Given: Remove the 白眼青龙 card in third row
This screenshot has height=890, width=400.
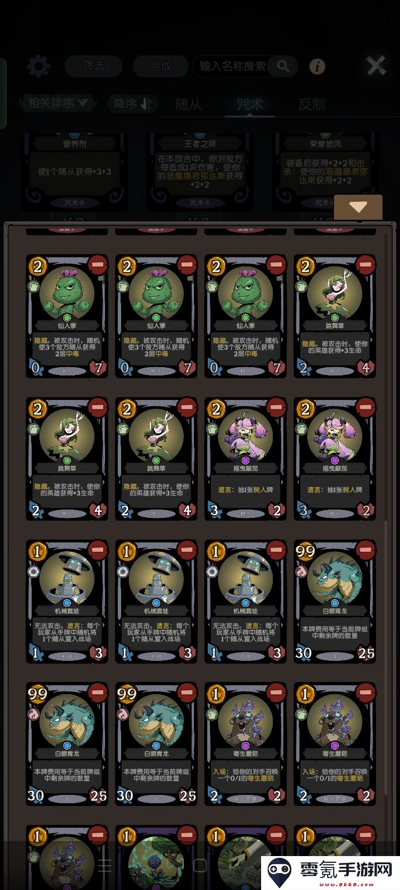Looking at the screenshot, I should click(x=365, y=549).
